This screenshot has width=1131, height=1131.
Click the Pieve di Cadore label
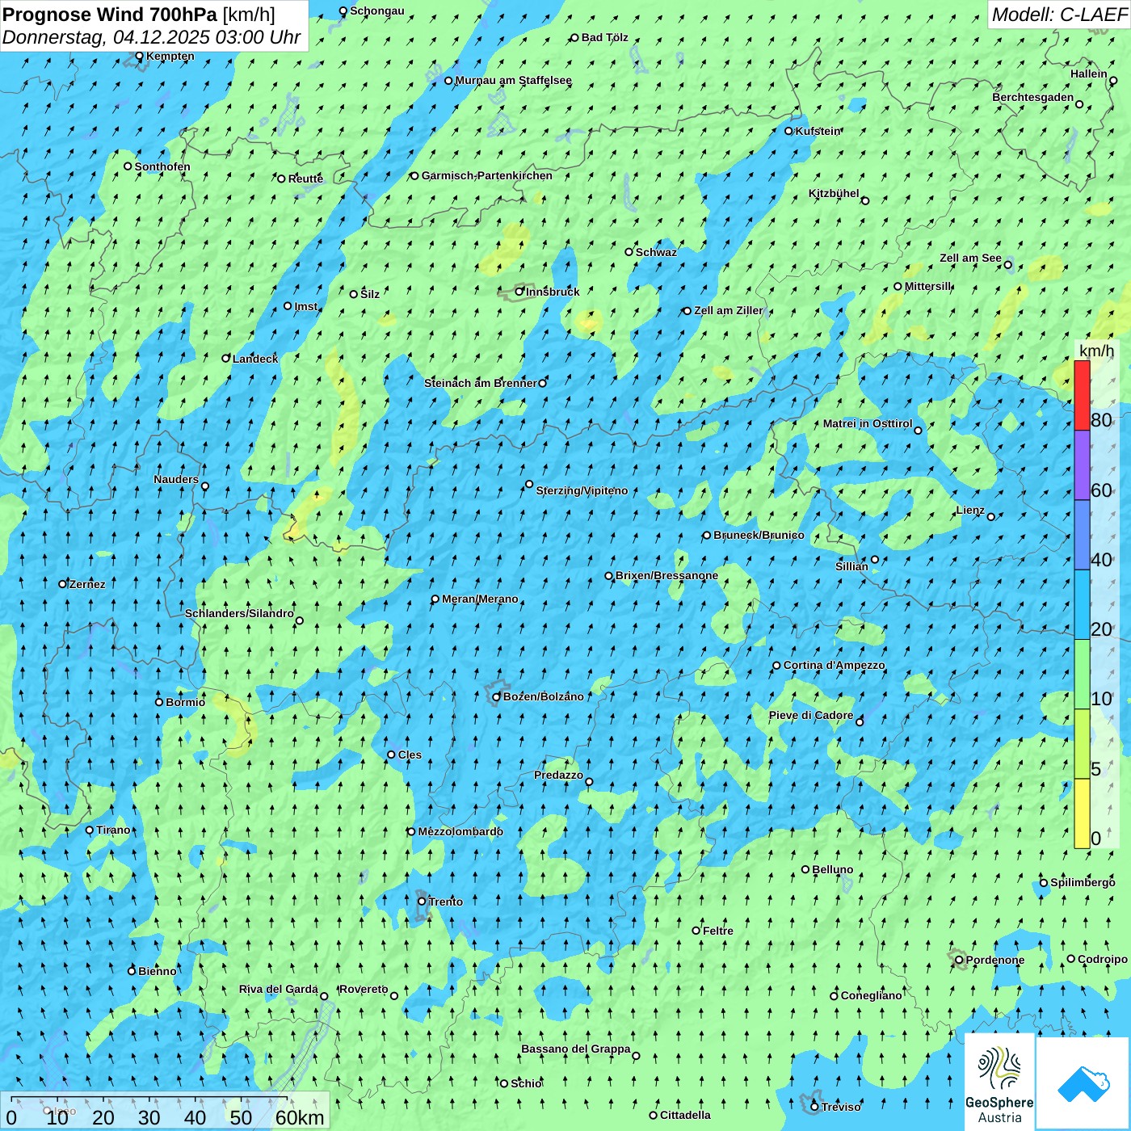click(x=811, y=715)
